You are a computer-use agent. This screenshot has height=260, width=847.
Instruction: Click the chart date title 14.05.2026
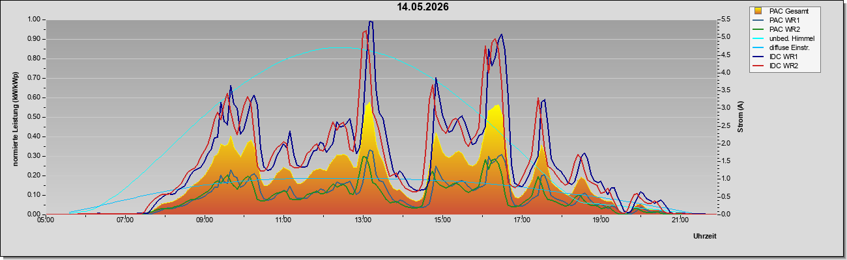tap(423, 7)
